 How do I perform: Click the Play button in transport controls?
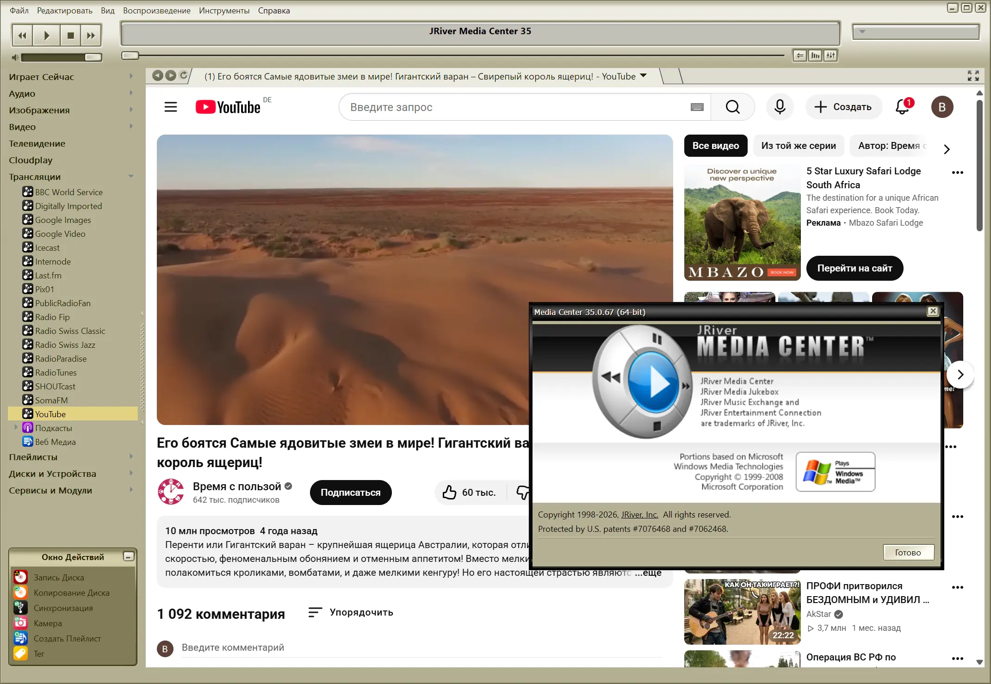pyautogui.click(x=47, y=36)
